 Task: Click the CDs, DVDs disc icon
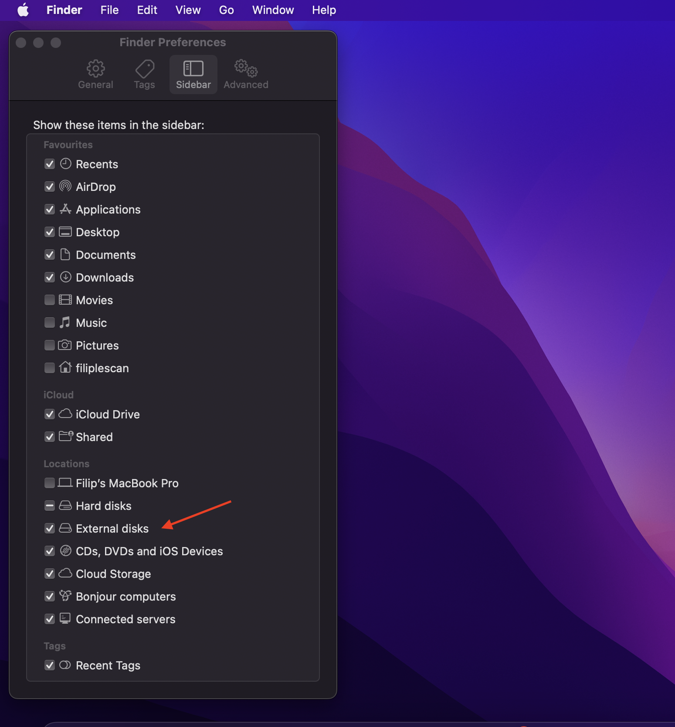[x=65, y=551]
